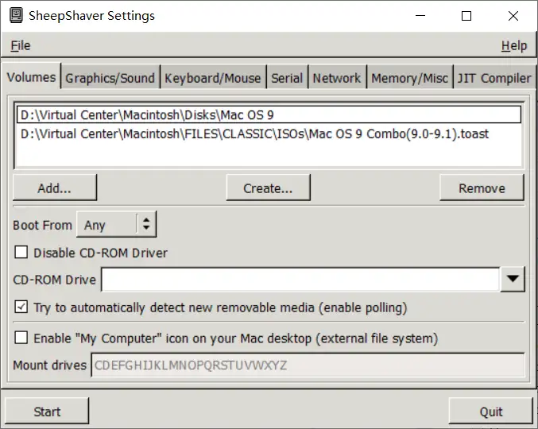Quit SheepShaver Settings

tap(490, 412)
